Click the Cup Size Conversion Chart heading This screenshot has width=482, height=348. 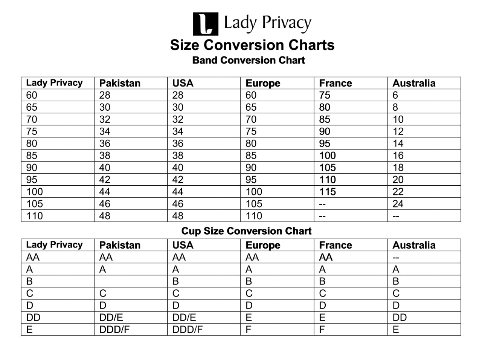coord(246,231)
